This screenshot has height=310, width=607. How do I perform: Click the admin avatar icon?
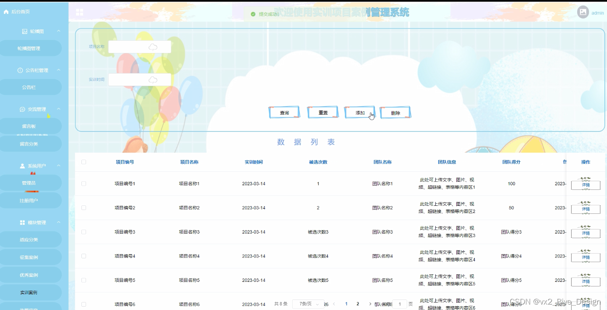(x=583, y=12)
